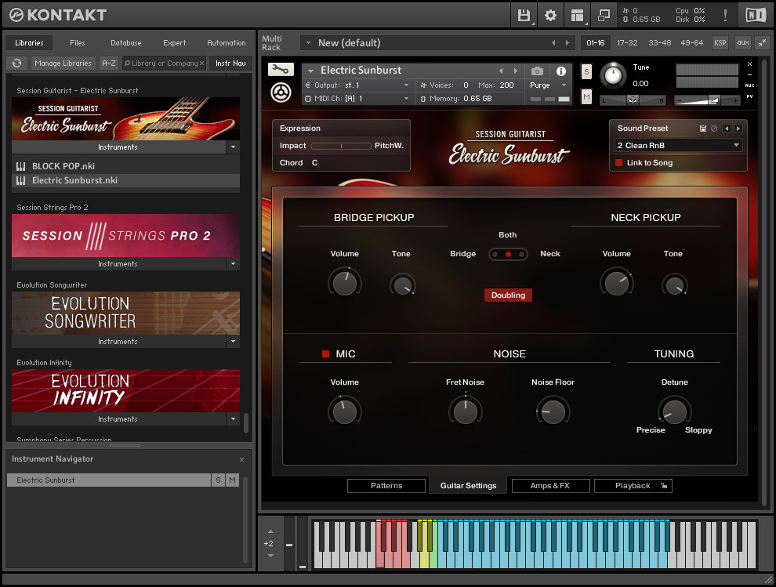Open the workspace layout icon

coord(577,16)
